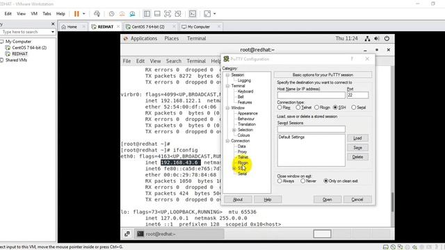
Task: Click the Cancel button in PuTTY
Action: 357,199
